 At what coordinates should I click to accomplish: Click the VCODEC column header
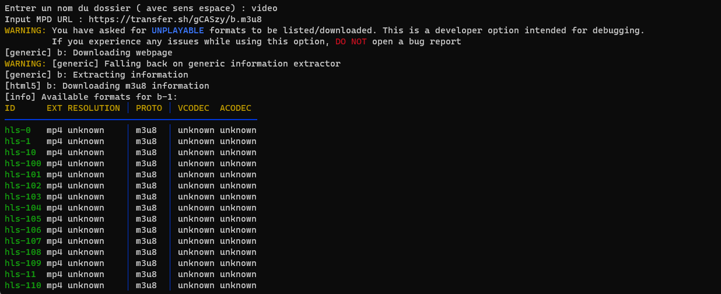coord(193,108)
